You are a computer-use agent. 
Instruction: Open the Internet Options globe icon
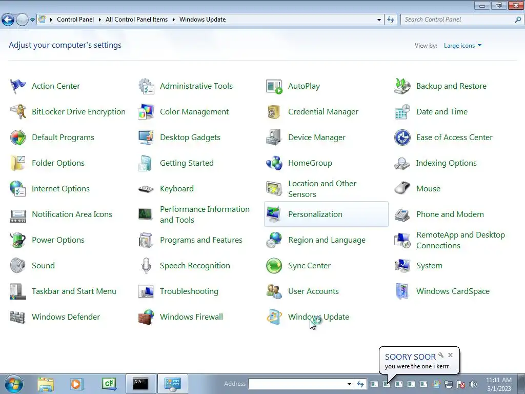[18, 189]
